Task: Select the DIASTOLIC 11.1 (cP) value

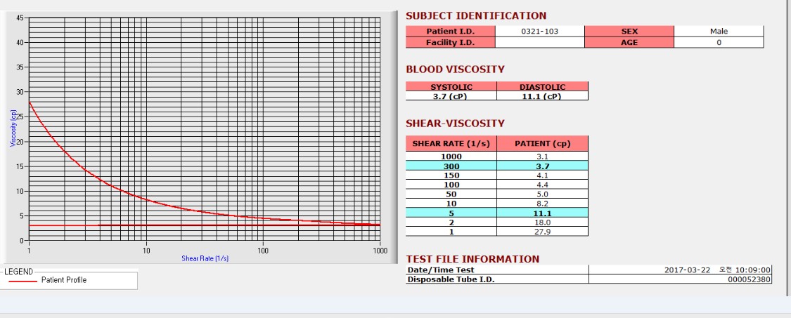Action: click(x=542, y=95)
